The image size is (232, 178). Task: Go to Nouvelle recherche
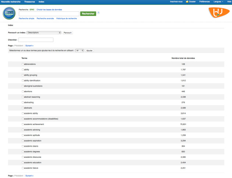10,2
